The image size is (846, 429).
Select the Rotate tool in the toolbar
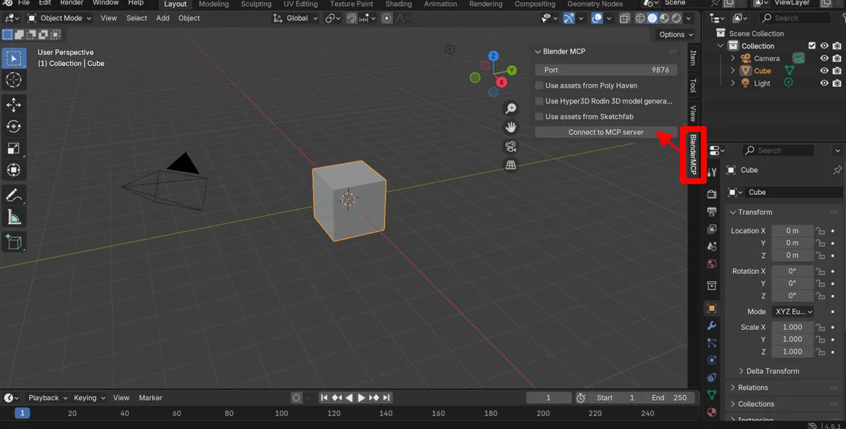pos(14,126)
